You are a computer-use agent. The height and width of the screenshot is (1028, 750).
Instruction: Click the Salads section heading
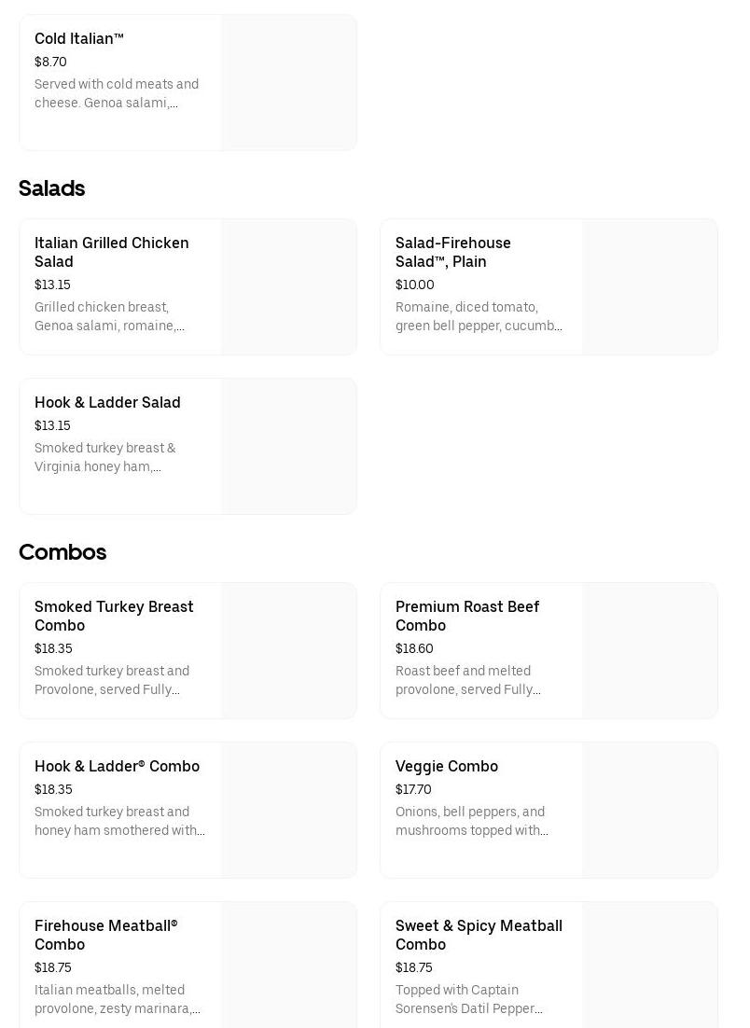[x=52, y=188]
